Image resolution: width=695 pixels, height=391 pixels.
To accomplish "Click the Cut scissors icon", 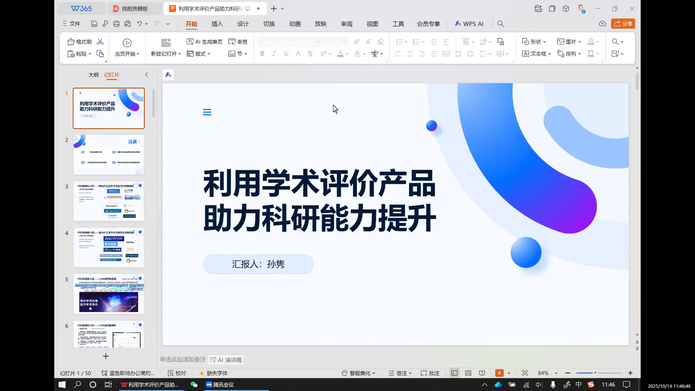I will pyautogui.click(x=100, y=42).
